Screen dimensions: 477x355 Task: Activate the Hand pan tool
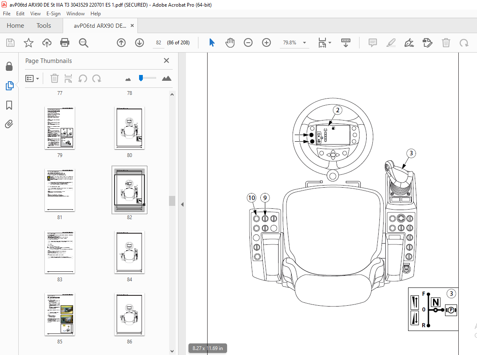230,43
